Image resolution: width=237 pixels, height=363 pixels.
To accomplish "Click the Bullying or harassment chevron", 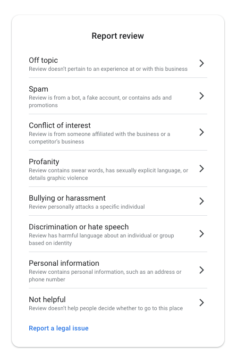I will coord(202,201).
